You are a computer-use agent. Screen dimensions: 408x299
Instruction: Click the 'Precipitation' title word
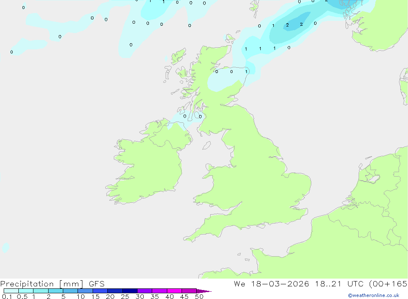27,284
